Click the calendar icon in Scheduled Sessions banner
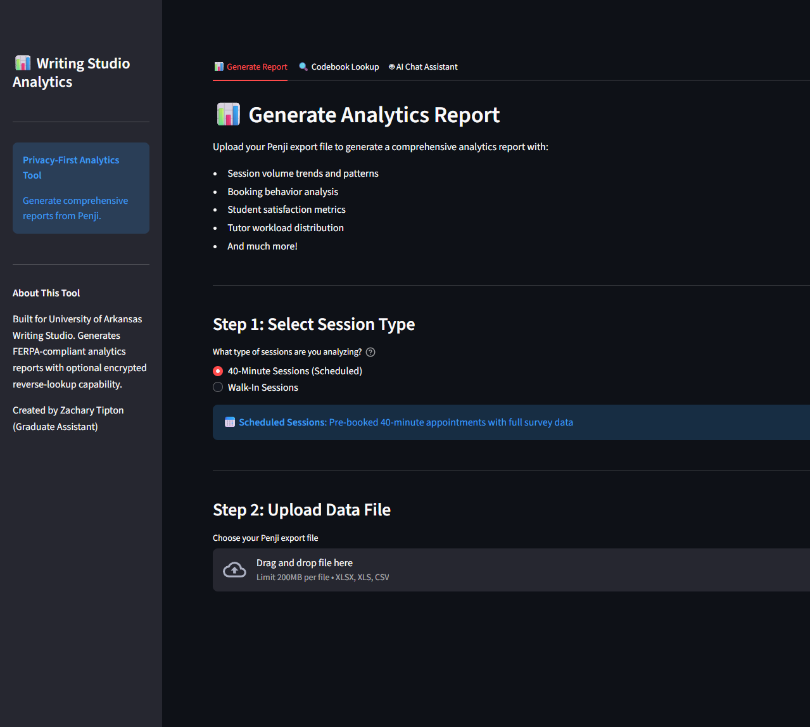 pos(230,422)
